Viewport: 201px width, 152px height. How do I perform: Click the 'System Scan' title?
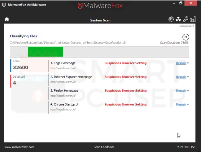100,20
